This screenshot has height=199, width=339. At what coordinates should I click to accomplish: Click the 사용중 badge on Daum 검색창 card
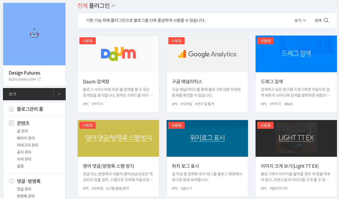coord(88,41)
